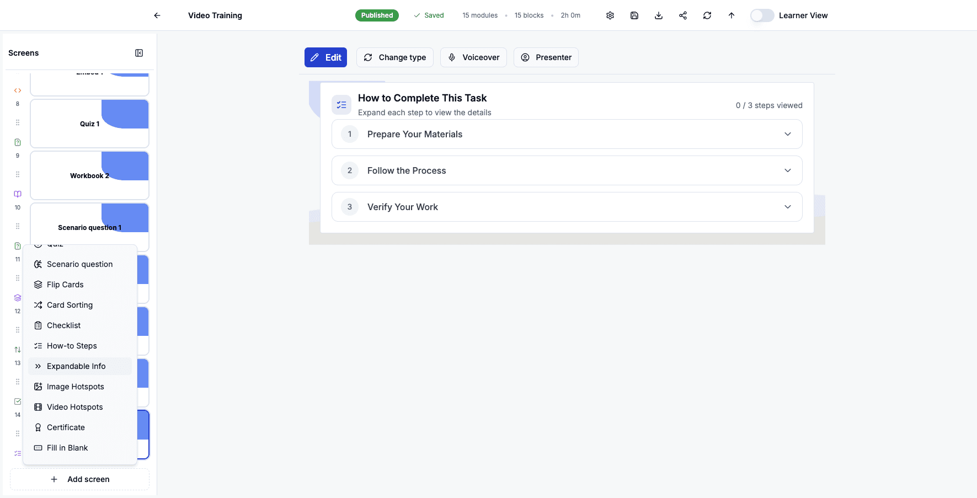The image size is (977, 498).
Task: Select the Workbook book icon in the sidebar
Action: pyautogui.click(x=17, y=194)
